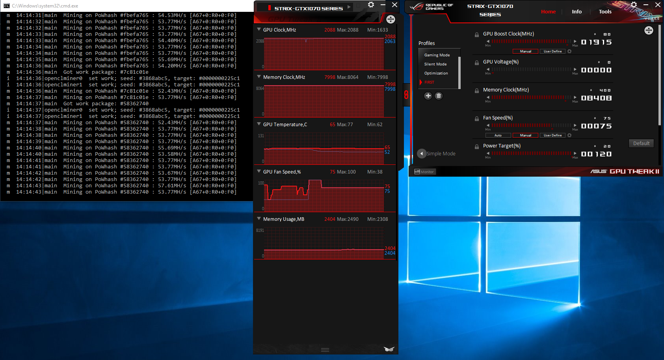664x360 pixels.
Task: Select the Optimization profile
Action: click(436, 73)
